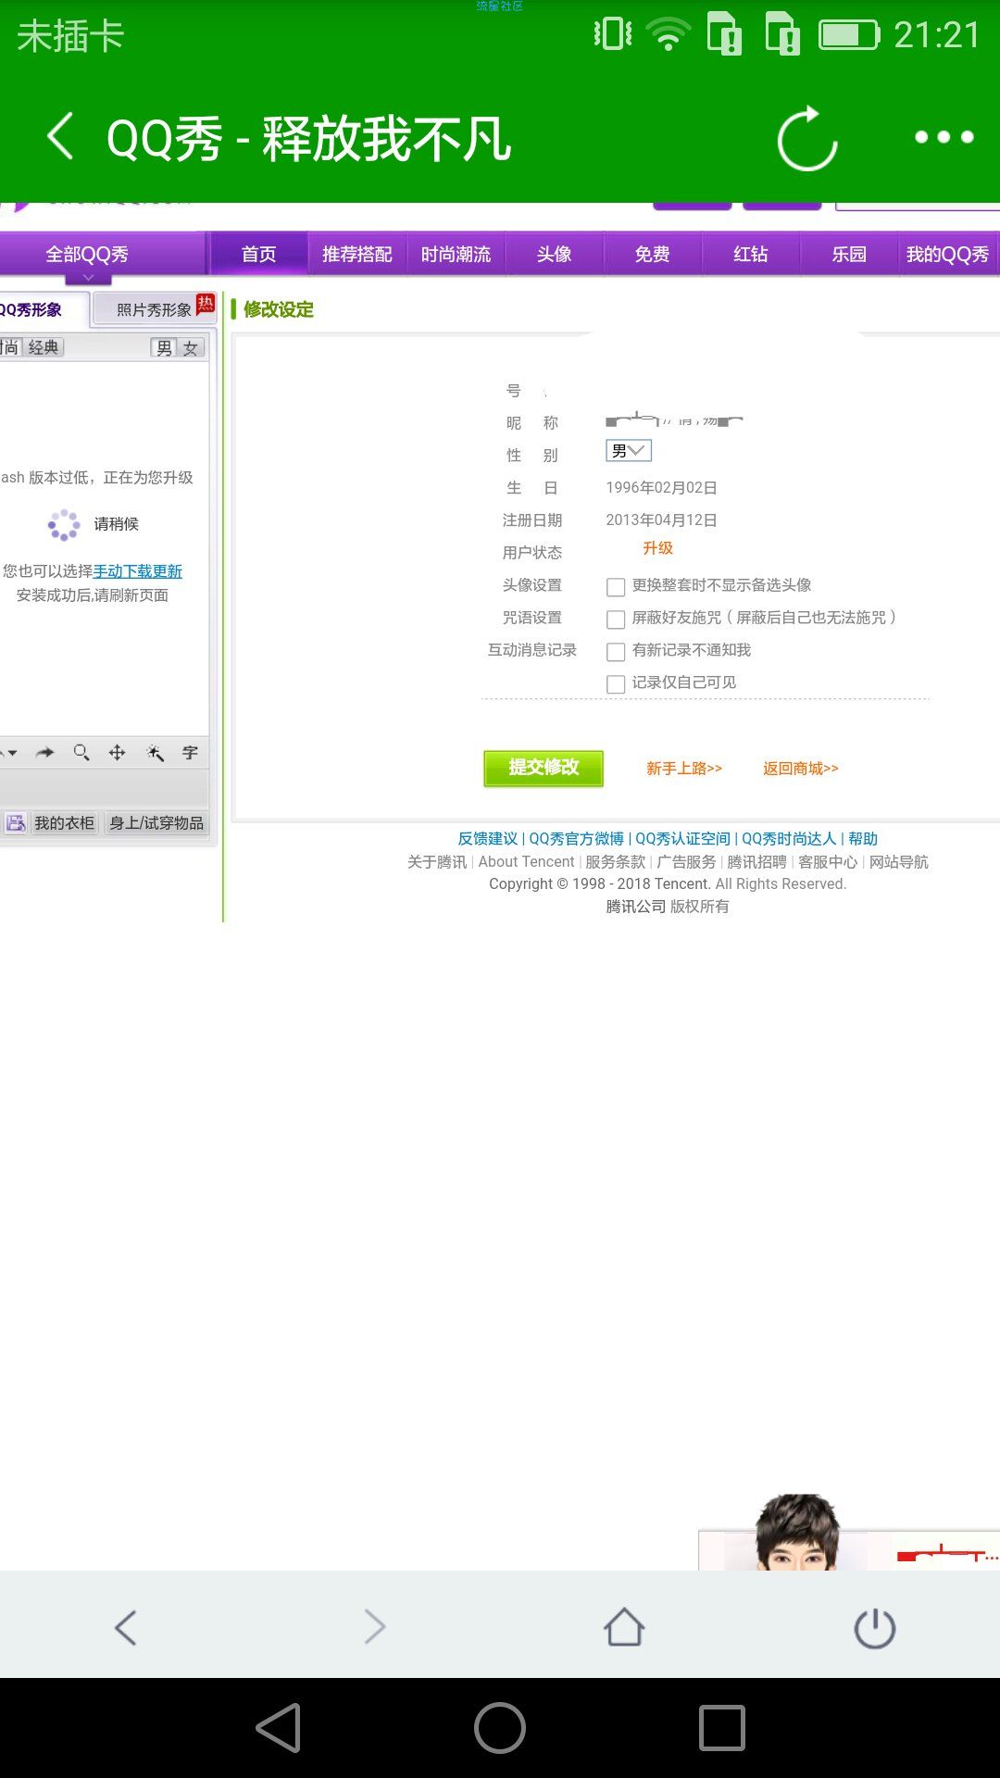Open the three-dot more options menu
The image size is (1000, 1778).
[944, 137]
